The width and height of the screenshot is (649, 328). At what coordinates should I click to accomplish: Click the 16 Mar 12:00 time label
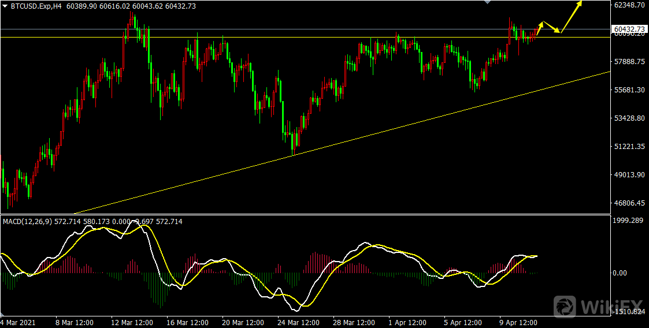(187, 322)
